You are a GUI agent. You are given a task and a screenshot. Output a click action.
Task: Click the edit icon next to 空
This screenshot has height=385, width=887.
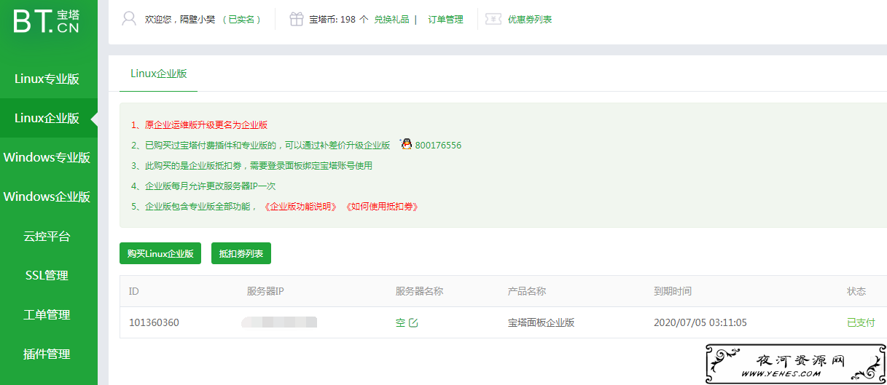coord(414,322)
